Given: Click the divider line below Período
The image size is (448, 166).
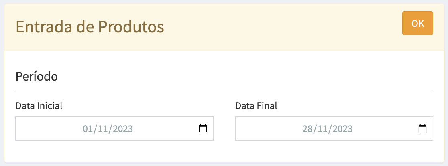Looking at the screenshot, I should pos(224,91).
